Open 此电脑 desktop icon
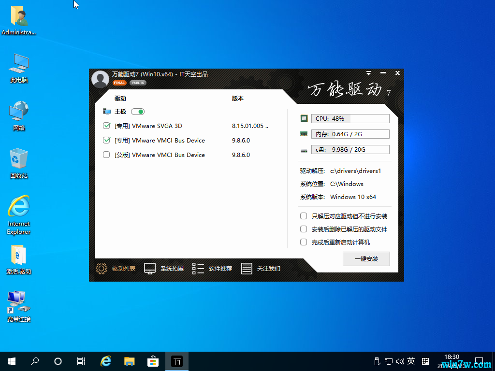Image resolution: width=495 pixels, height=371 pixels. coord(19,69)
